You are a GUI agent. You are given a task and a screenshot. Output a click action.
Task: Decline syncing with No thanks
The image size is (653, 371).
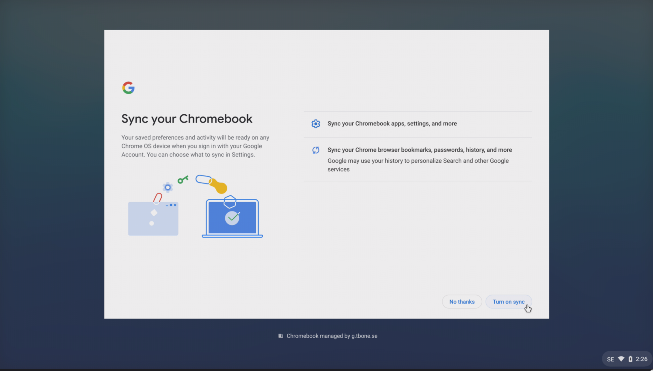click(x=462, y=302)
